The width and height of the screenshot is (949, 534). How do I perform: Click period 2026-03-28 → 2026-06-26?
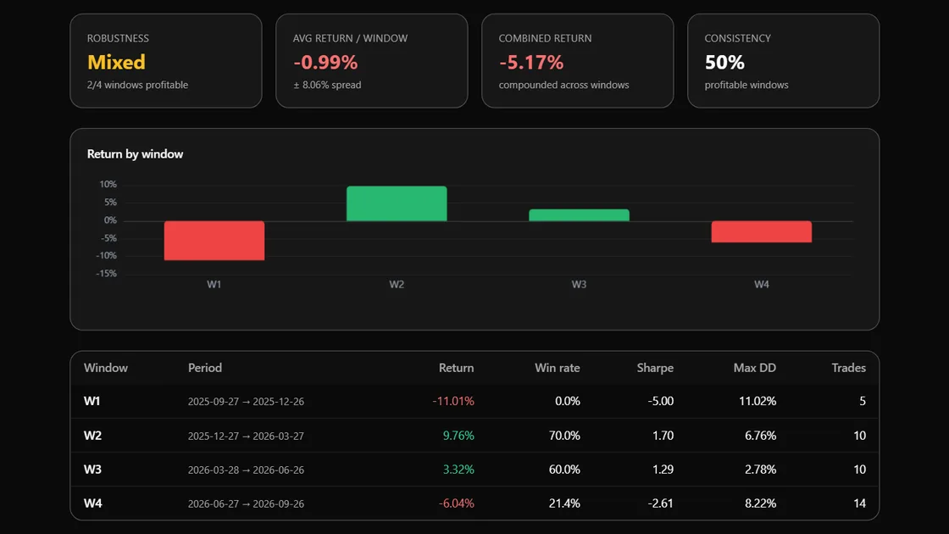click(246, 470)
